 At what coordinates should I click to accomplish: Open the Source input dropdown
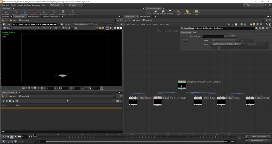(x=228, y=44)
